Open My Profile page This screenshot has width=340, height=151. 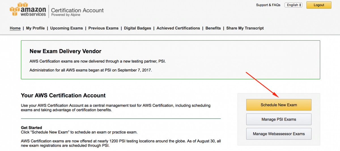click(35, 28)
